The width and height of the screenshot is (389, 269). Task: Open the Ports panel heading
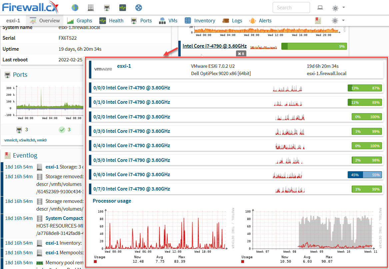[20, 74]
